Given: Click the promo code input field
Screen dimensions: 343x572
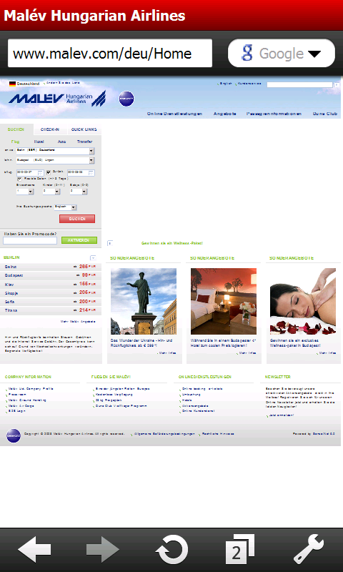Looking at the screenshot, I should 30,241.
